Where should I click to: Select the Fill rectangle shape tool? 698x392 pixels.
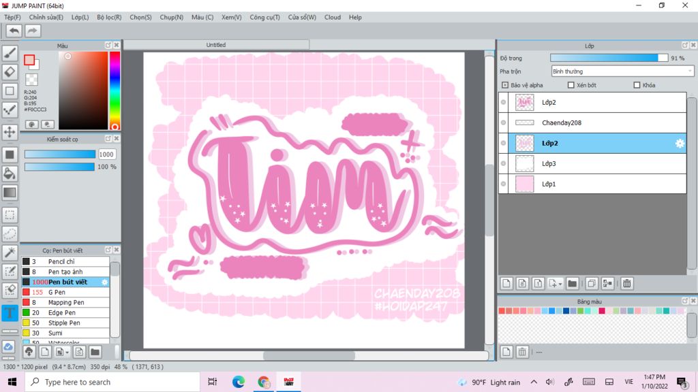click(10, 154)
